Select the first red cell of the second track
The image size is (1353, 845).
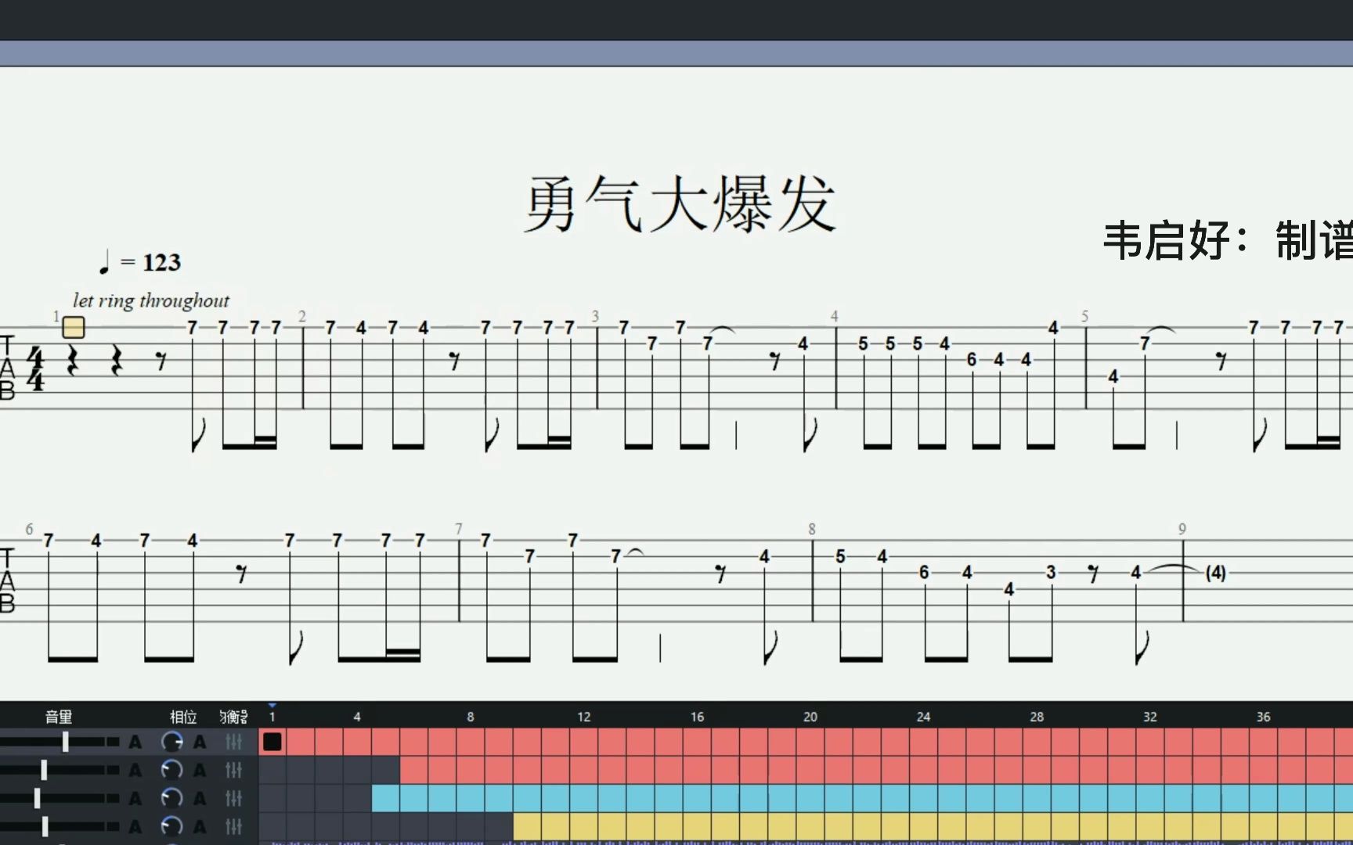click(x=413, y=770)
